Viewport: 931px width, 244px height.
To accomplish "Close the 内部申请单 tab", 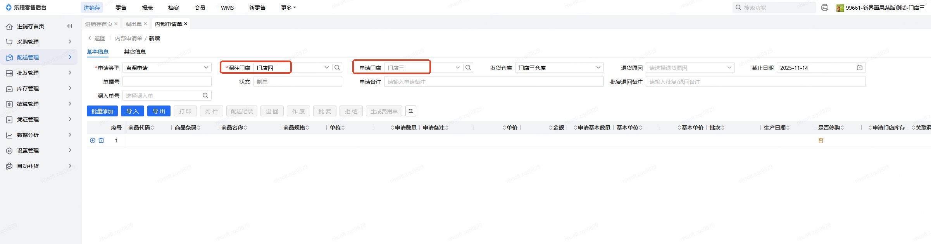I will point(186,24).
